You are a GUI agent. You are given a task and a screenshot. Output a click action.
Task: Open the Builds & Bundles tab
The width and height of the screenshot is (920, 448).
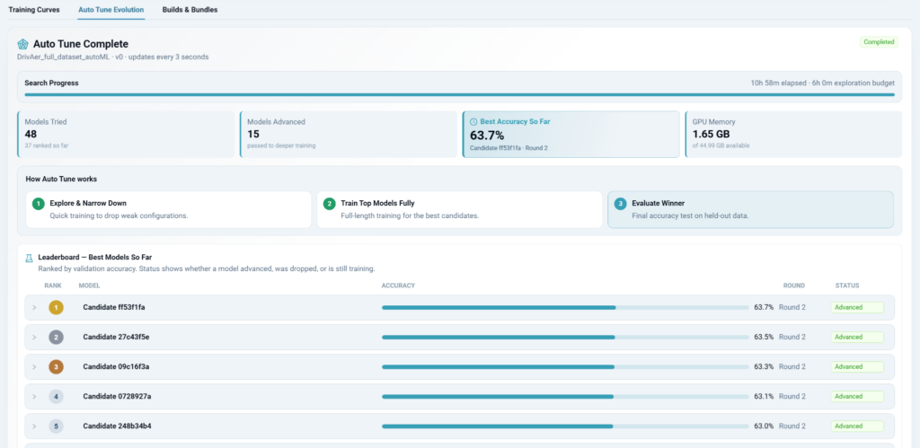190,10
